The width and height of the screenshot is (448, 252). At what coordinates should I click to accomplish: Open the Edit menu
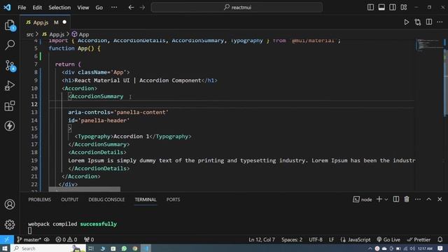37,8
